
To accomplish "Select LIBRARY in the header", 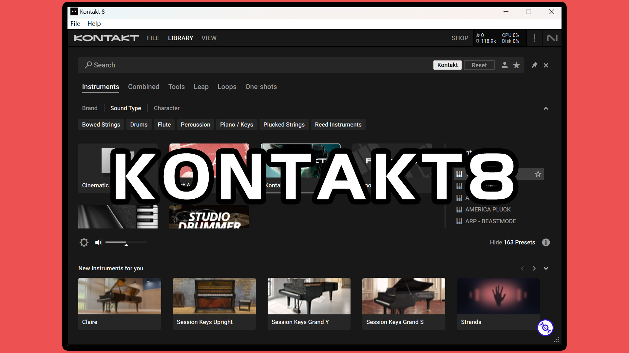I will pos(181,38).
